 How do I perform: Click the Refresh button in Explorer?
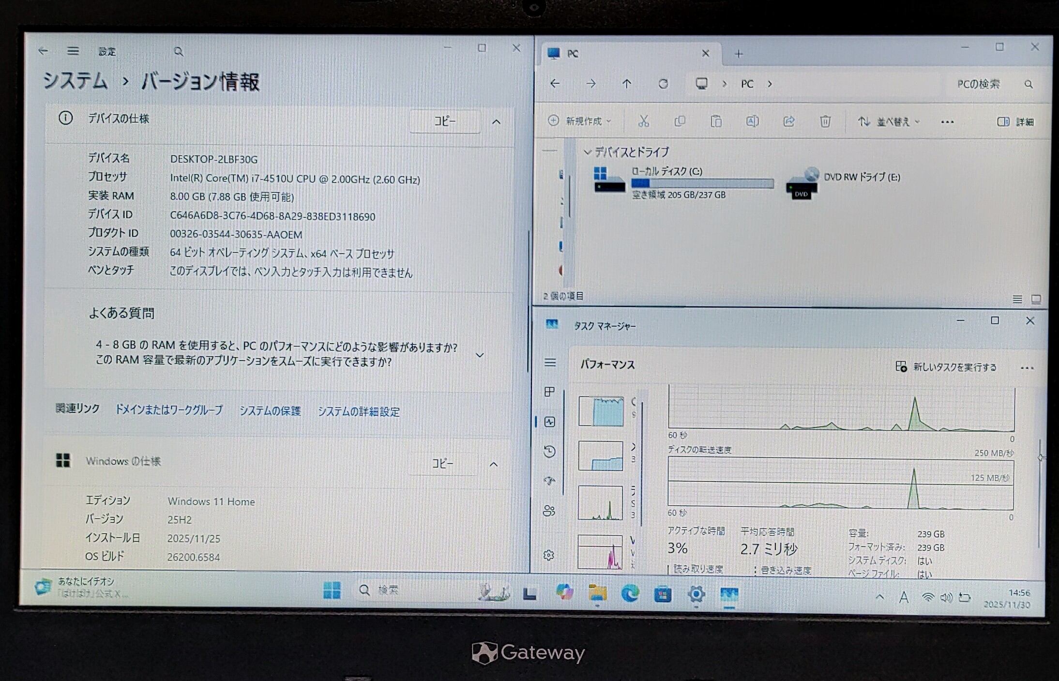[663, 84]
